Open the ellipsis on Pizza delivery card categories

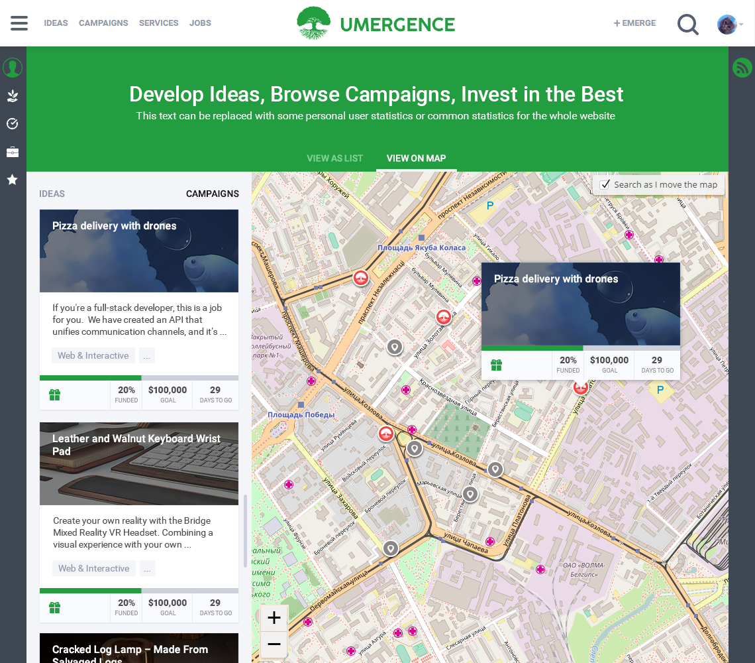(x=146, y=355)
